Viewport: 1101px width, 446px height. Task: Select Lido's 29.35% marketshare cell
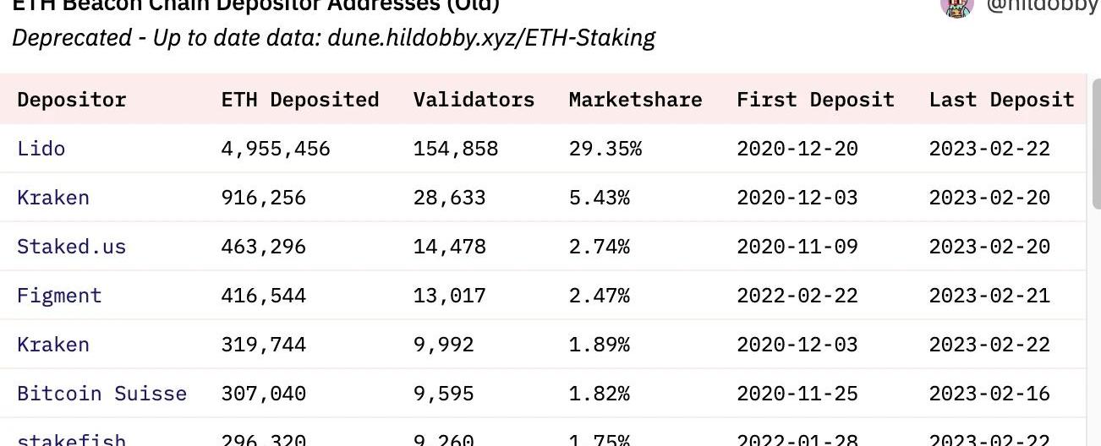[x=605, y=149]
